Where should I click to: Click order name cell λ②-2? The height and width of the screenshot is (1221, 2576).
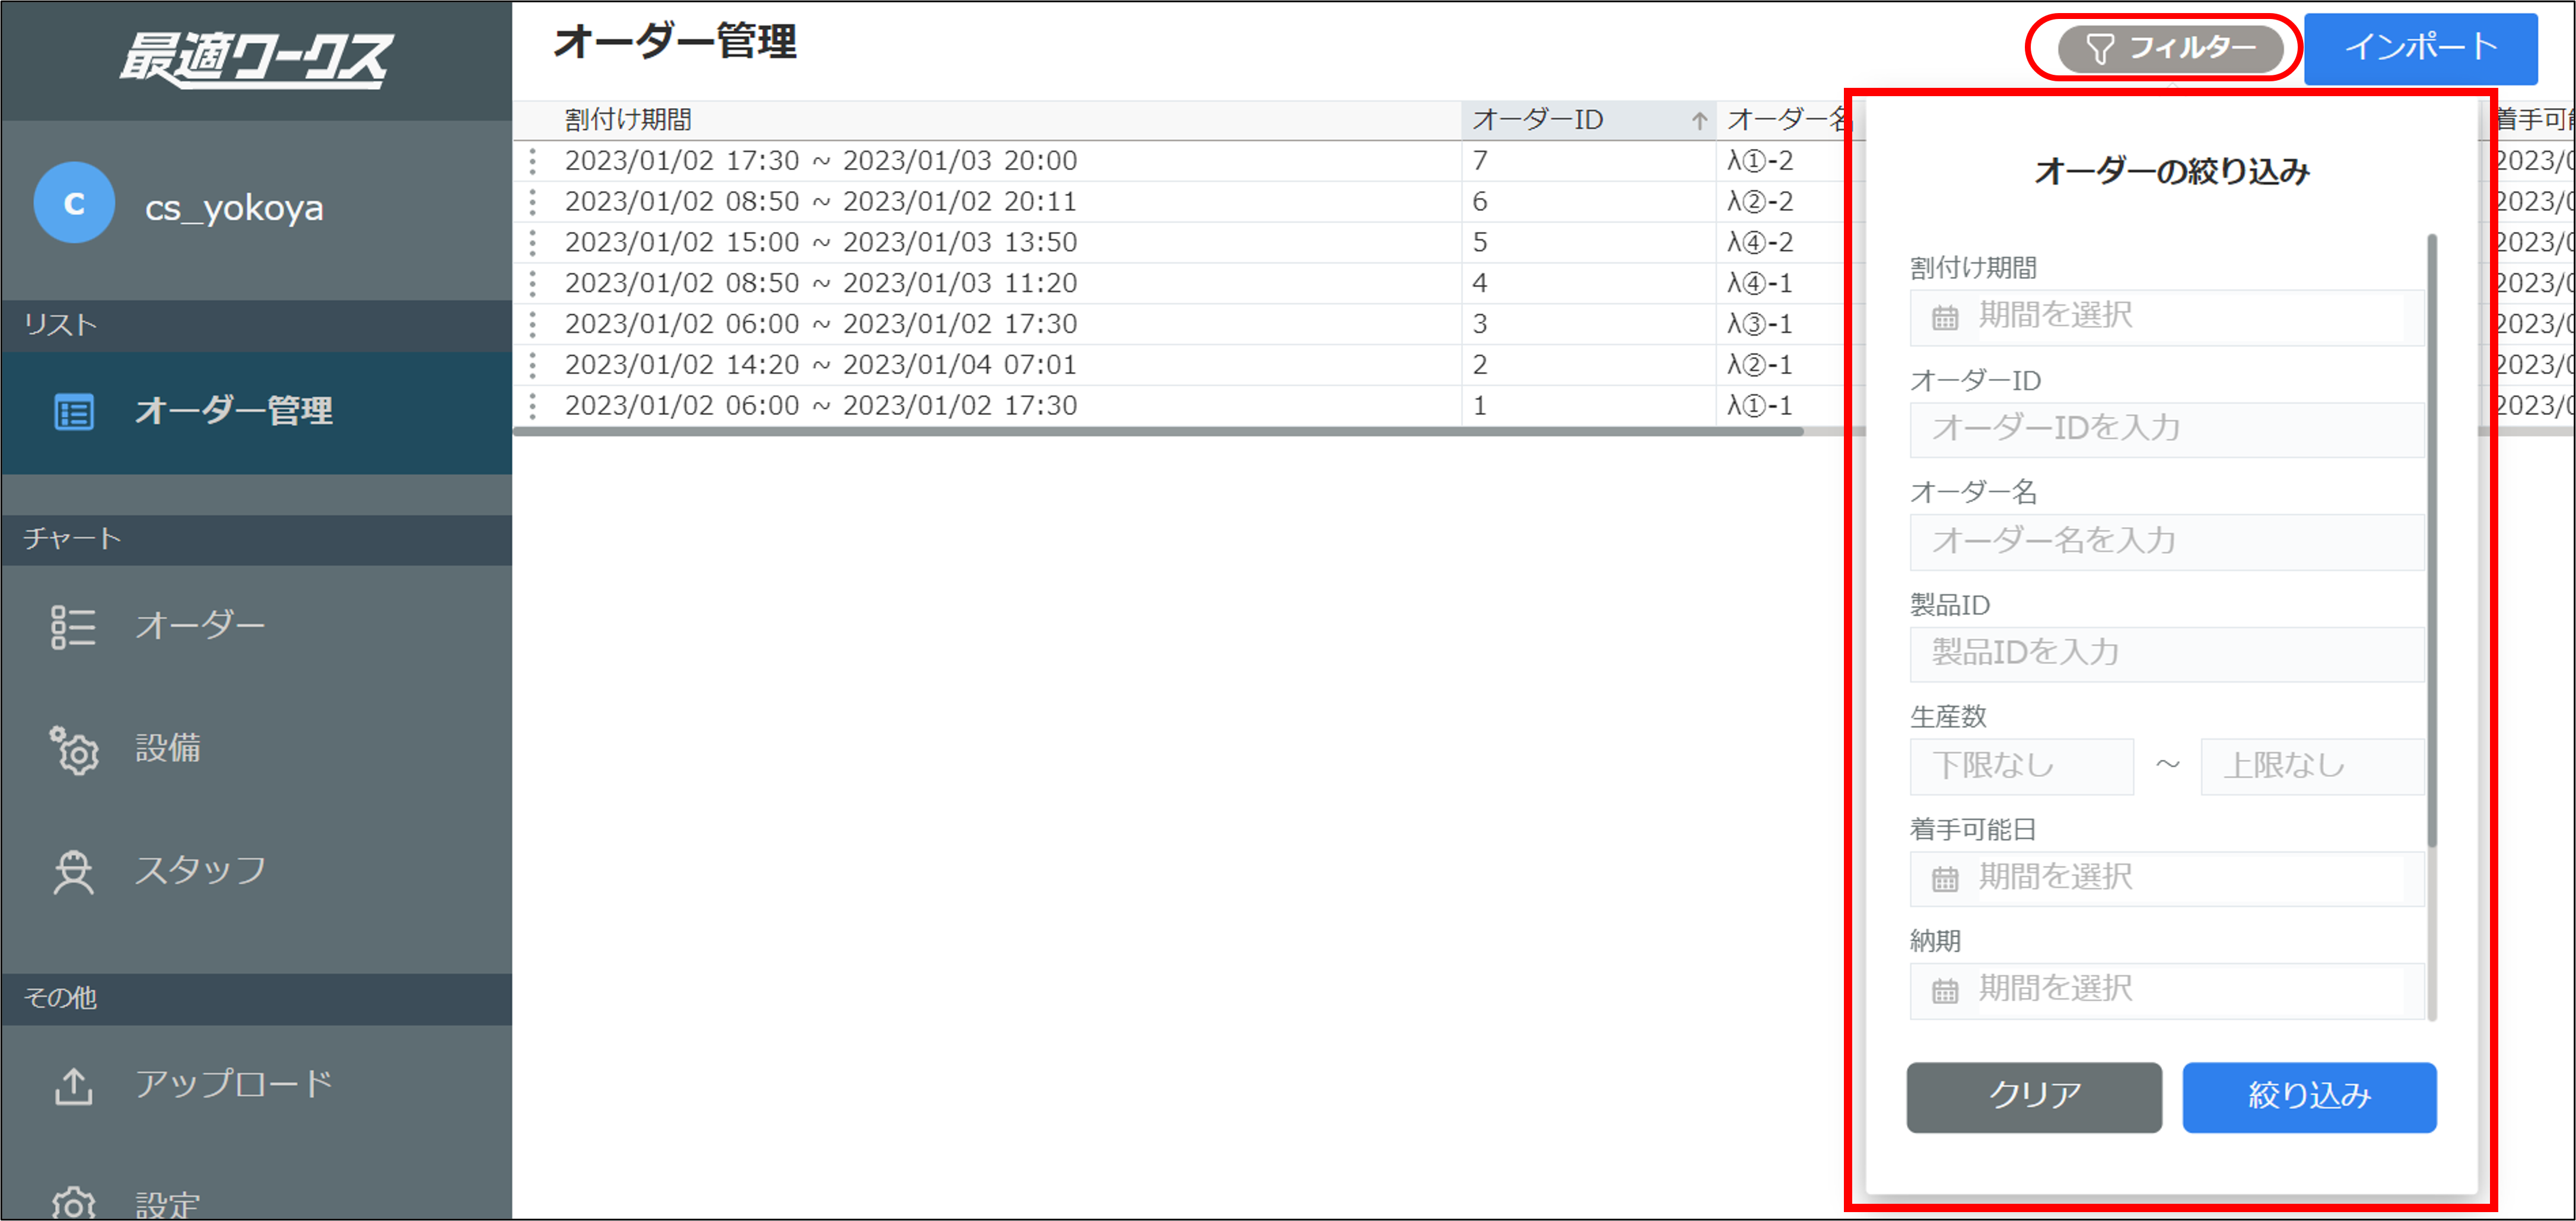point(1760,202)
